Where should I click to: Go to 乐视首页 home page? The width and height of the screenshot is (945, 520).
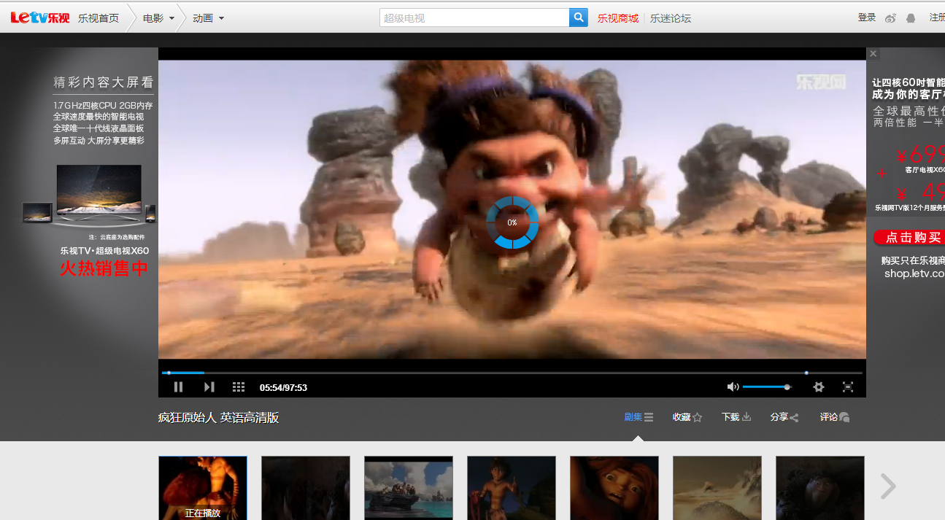point(99,18)
